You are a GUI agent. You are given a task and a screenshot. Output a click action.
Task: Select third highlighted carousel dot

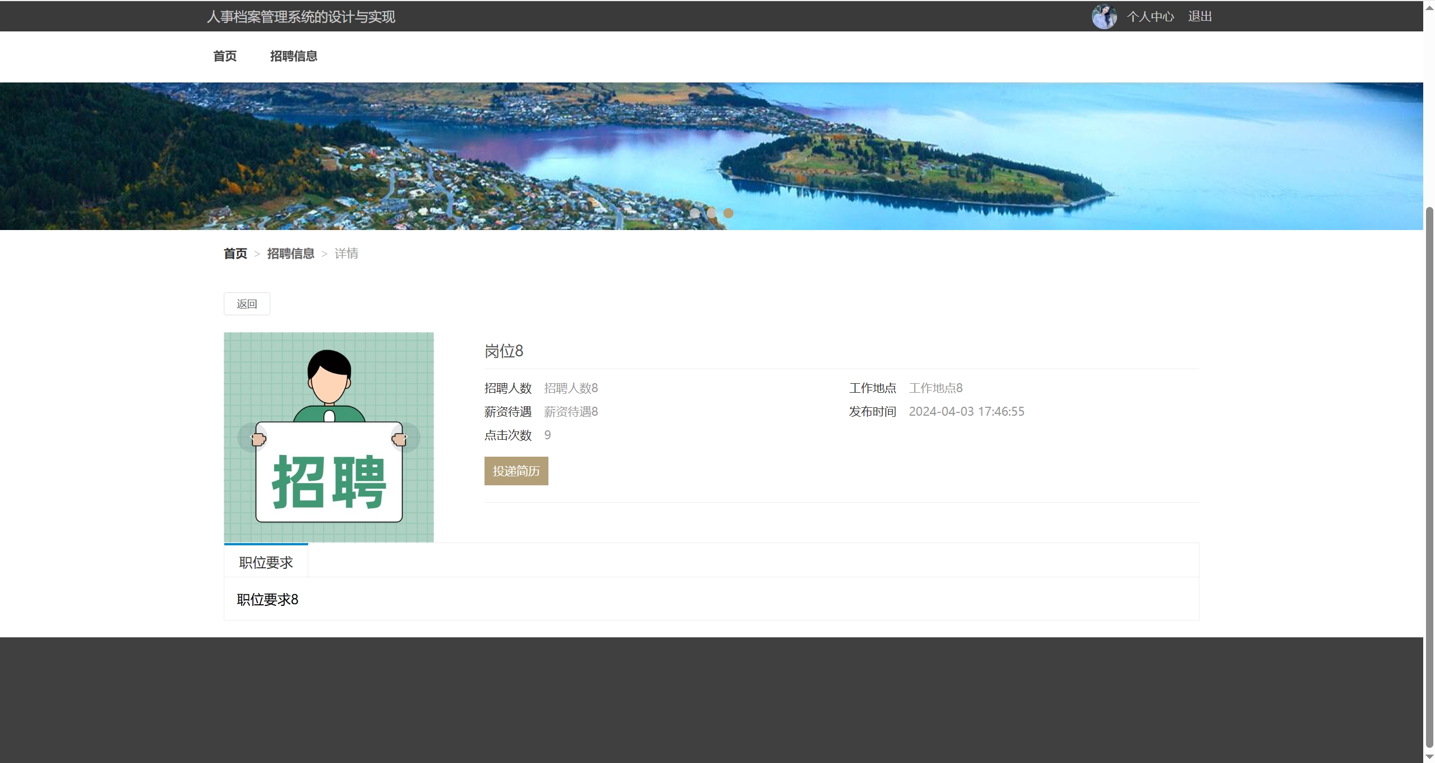(x=728, y=213)
